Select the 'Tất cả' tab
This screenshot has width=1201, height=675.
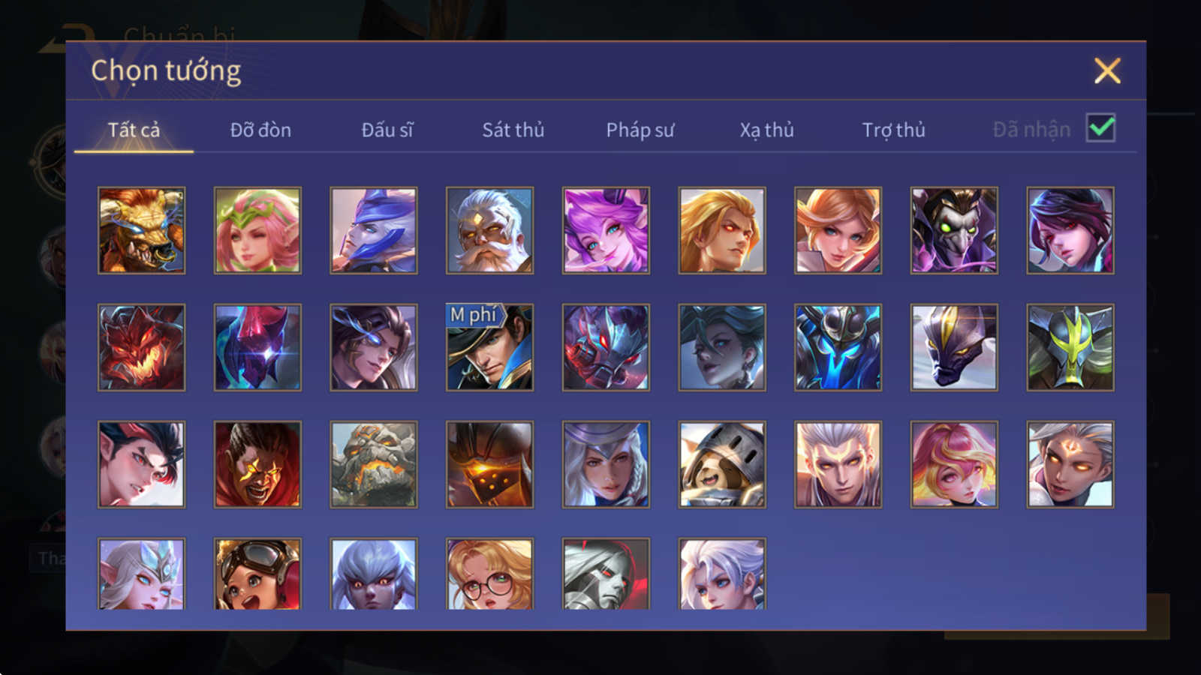pos(134,130)
